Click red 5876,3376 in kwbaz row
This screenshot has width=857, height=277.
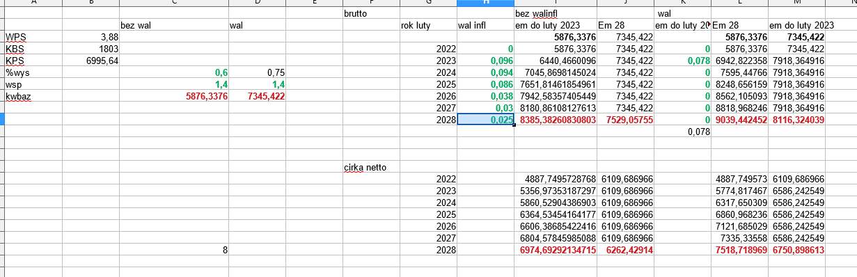174,96
